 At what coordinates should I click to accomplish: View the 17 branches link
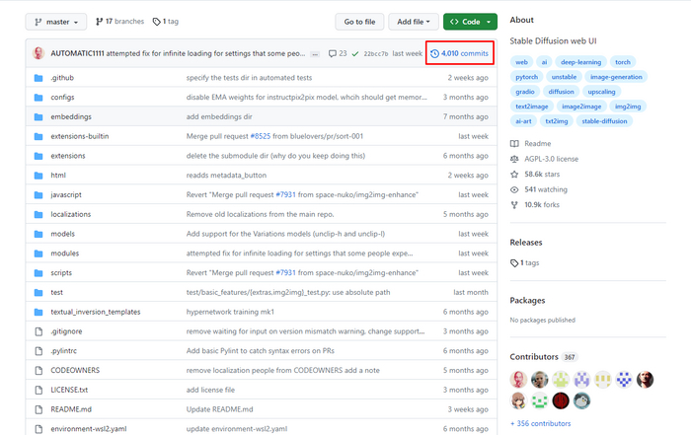[x=119, y=21]
